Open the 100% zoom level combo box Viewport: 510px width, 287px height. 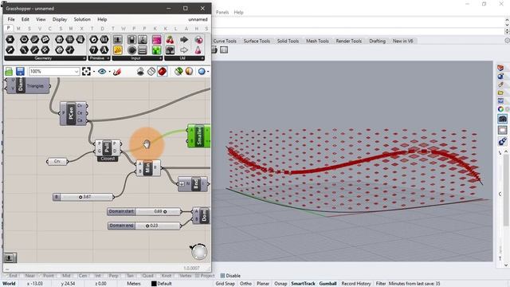[54, 71]
